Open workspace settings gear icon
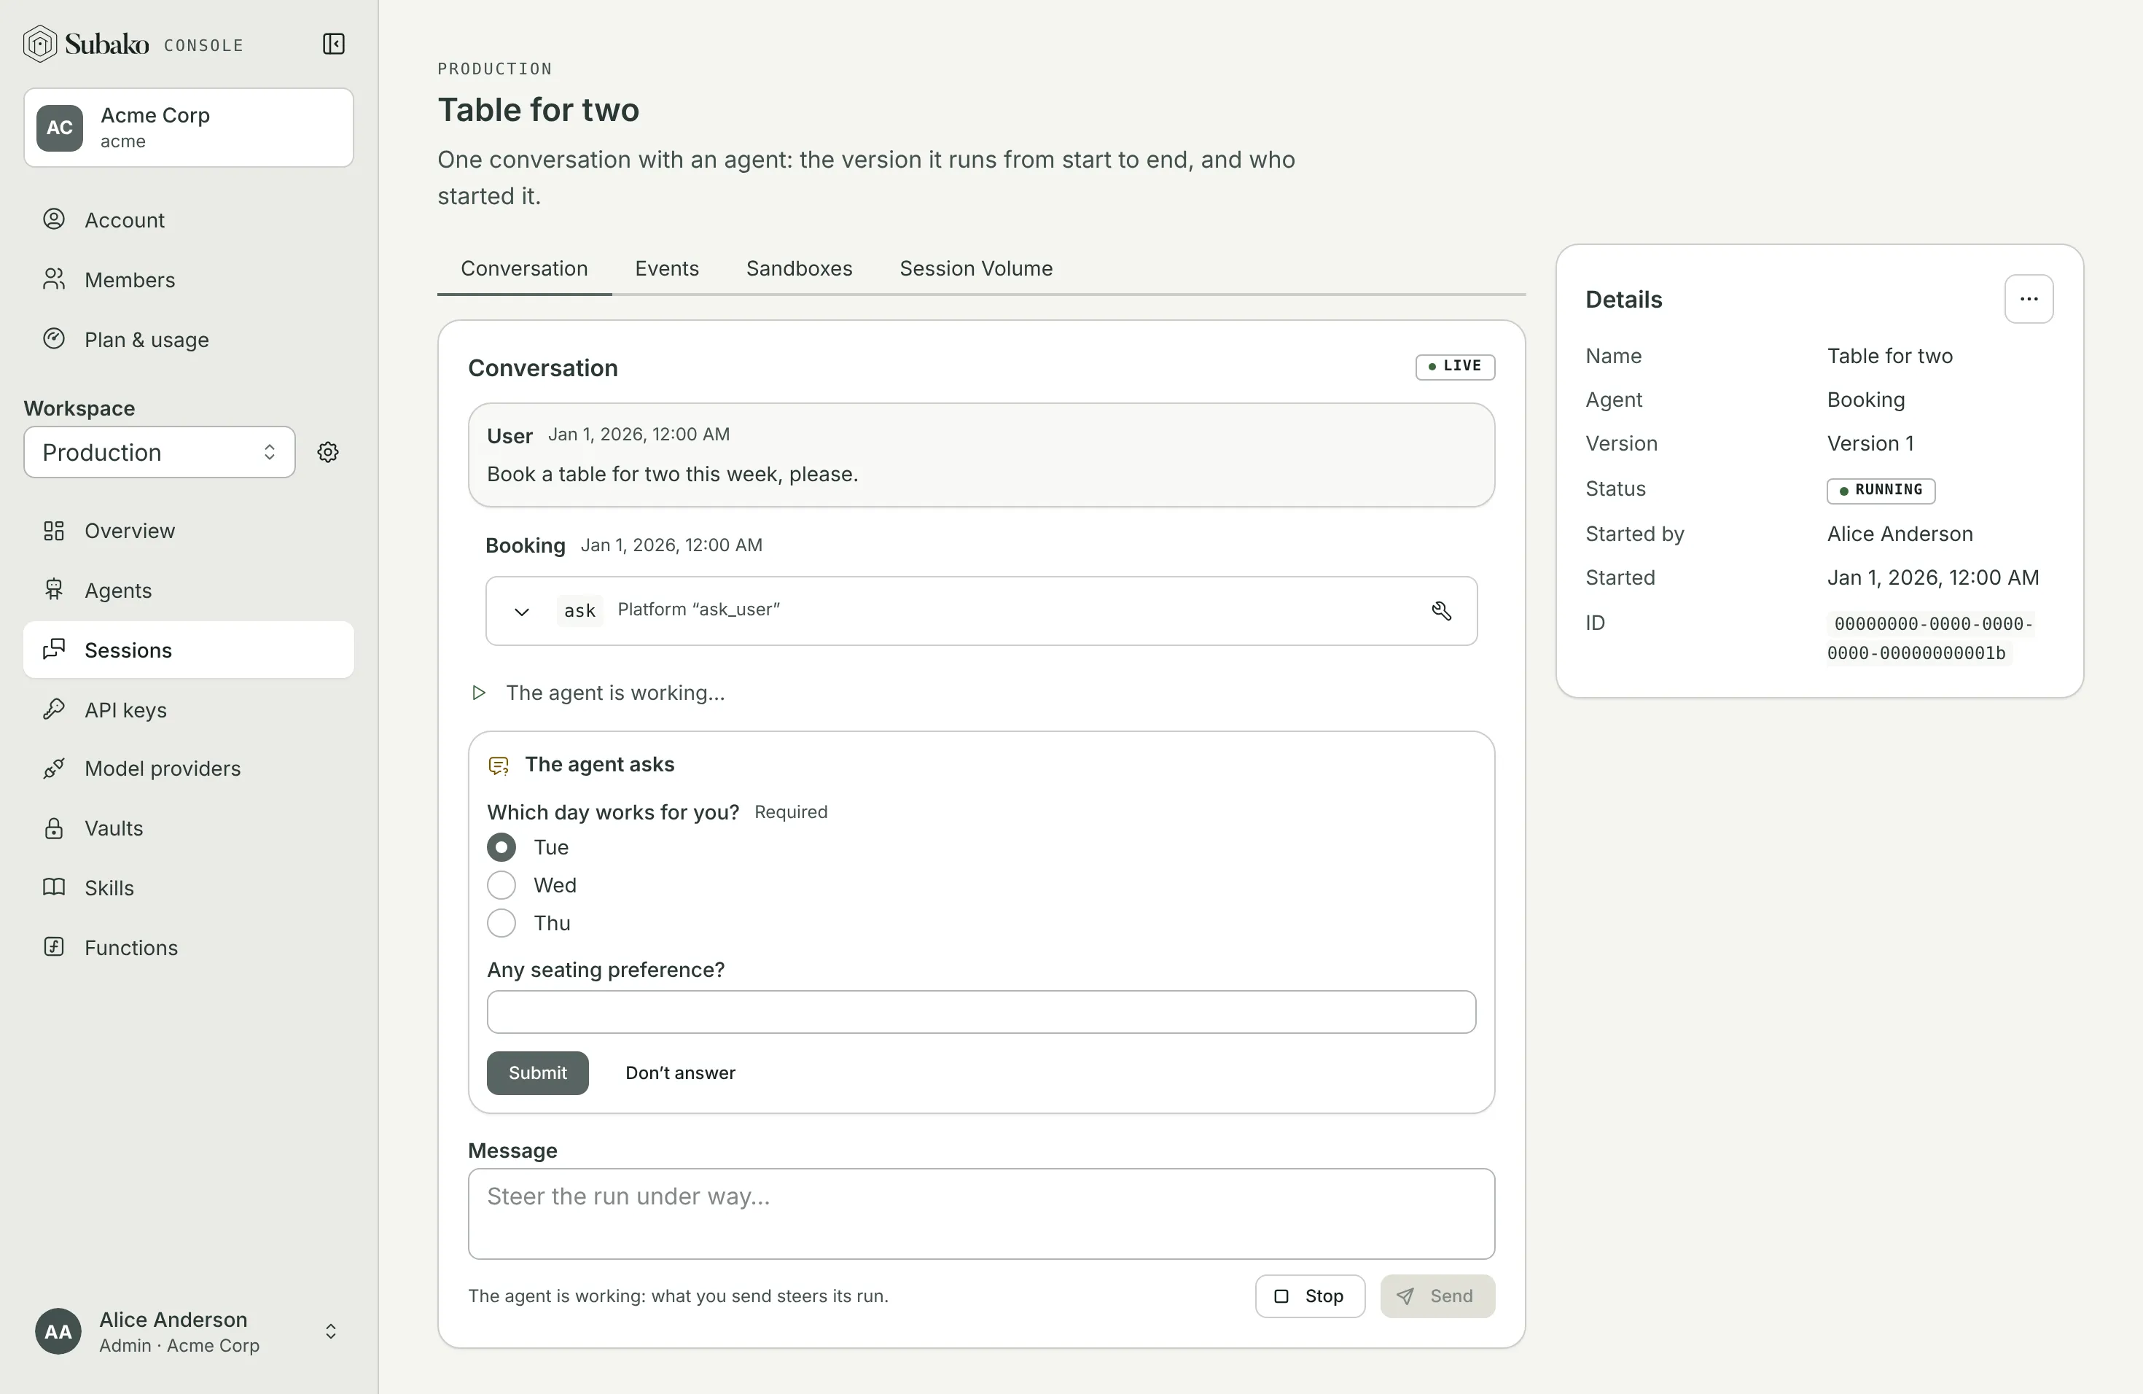Image resolution: width=2143 pixels, height=1394 pixels. tap(328, 452)
